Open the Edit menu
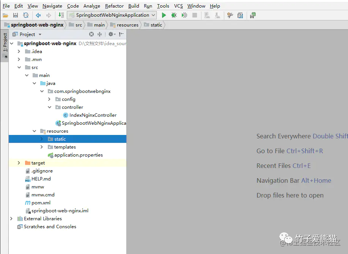 [19, 6]
